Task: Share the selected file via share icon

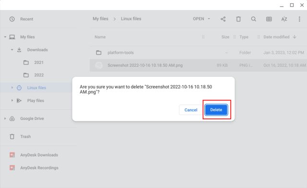Action: coord(223,19)
